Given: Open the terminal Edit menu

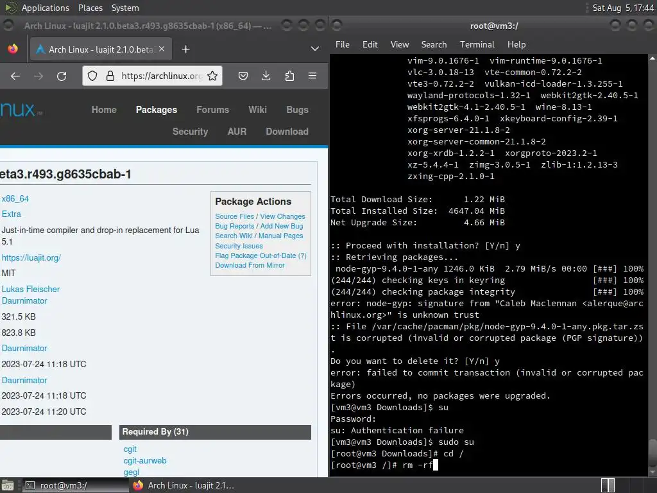Looking at the screenshot, I should pyautogui.click(x=370, y=44).
